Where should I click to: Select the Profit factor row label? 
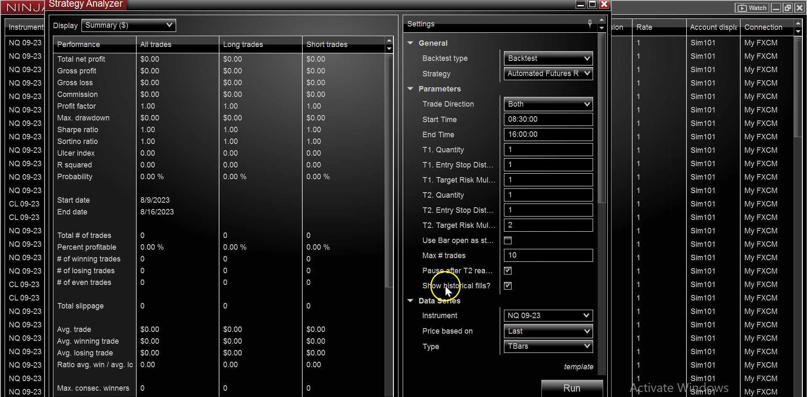[x=76, y=106]
